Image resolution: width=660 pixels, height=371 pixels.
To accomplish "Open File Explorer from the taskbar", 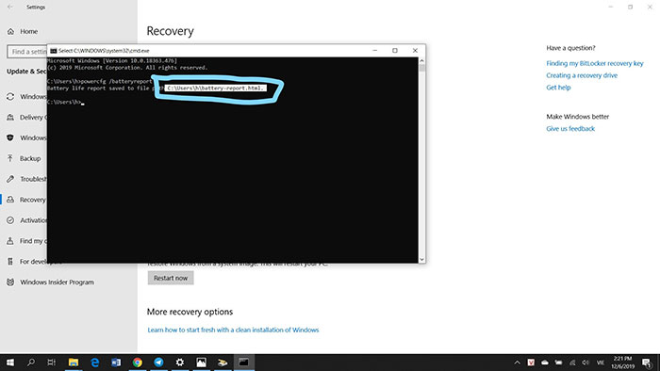I will coord(74,363).
